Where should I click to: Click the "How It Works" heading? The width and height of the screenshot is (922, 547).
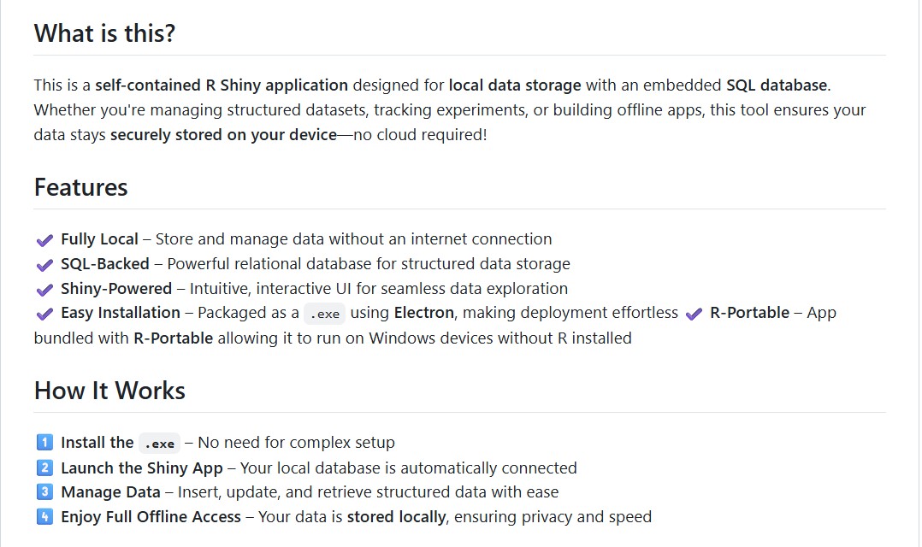coord(109,391)
